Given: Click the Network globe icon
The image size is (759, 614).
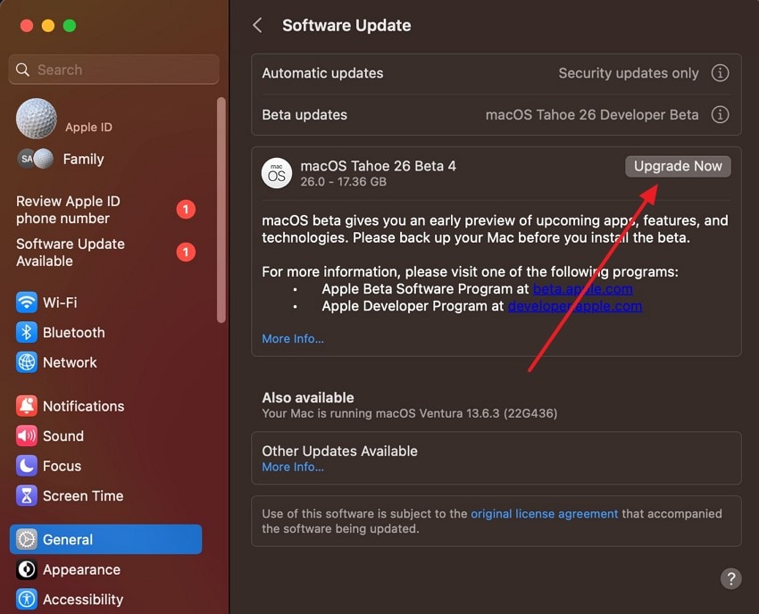Looking at the screenshot, I should coord(26,362).
